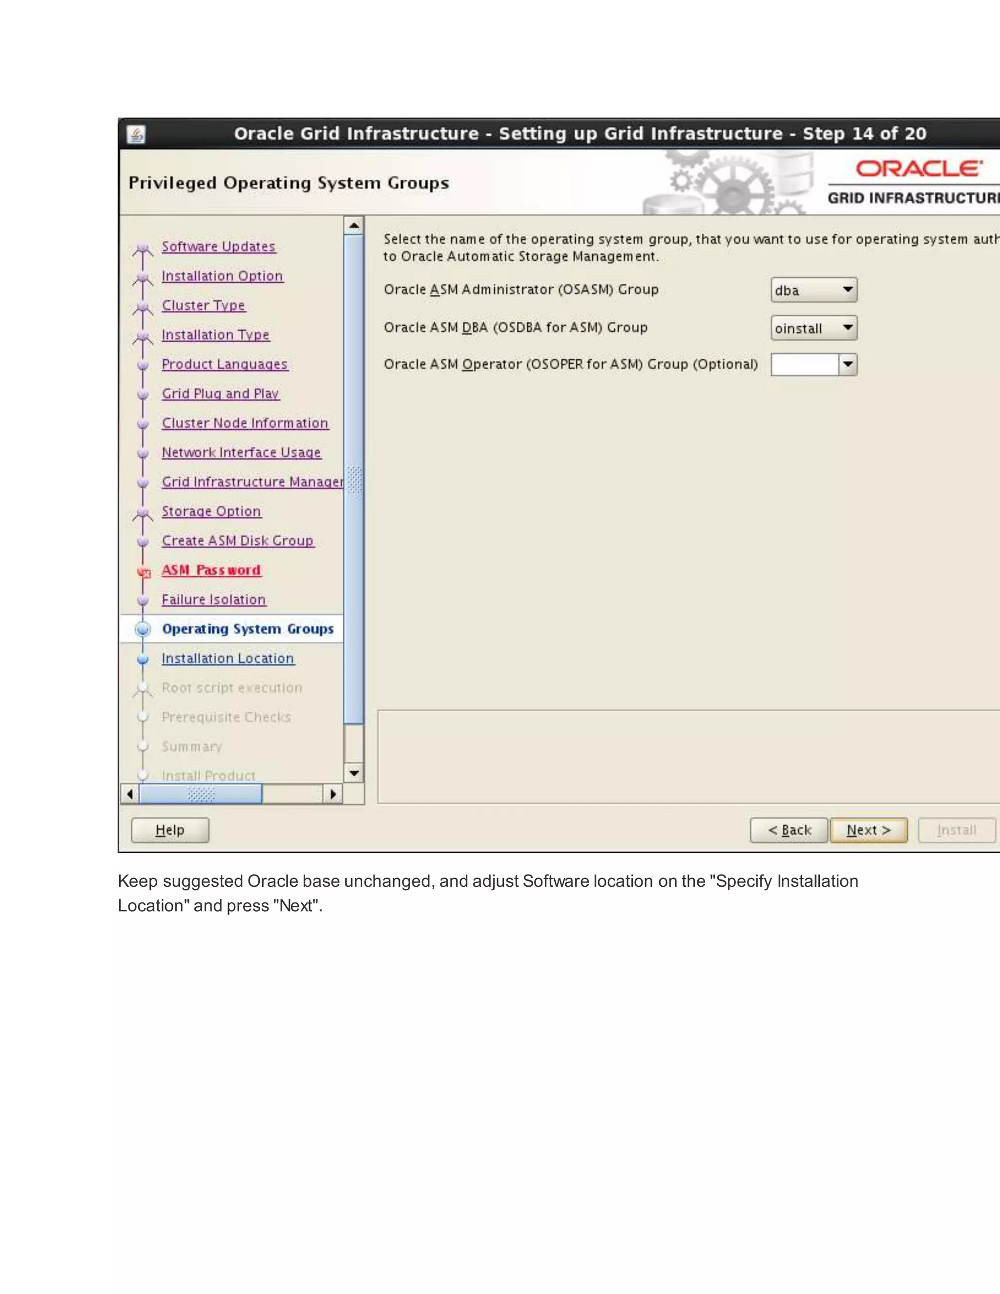Click the Help button

pyautogui.click(x=170, y=830)
